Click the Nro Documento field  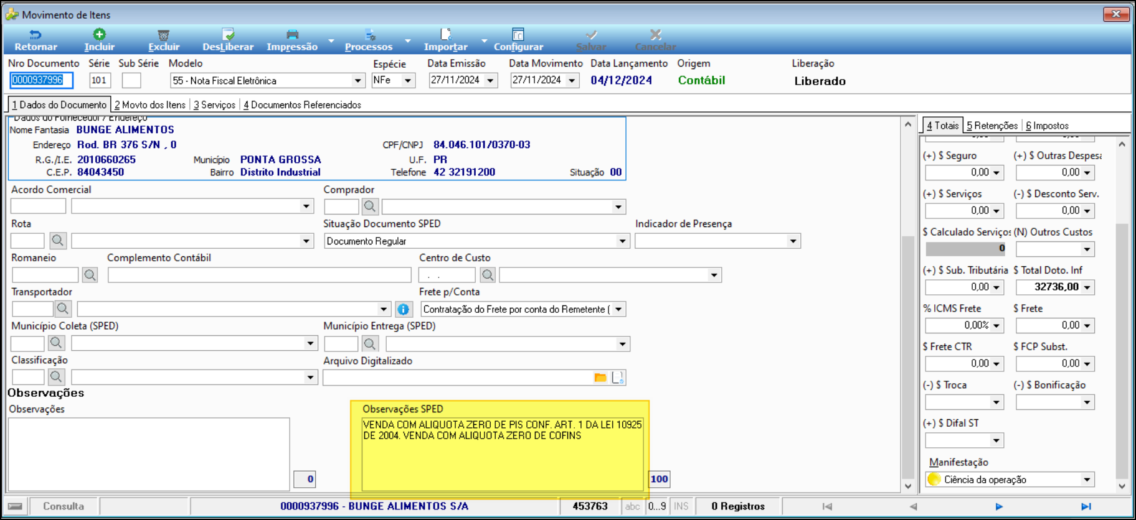[41, 80]
